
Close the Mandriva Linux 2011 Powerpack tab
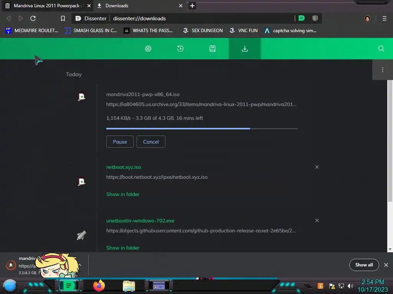click(x=89, y=5)
